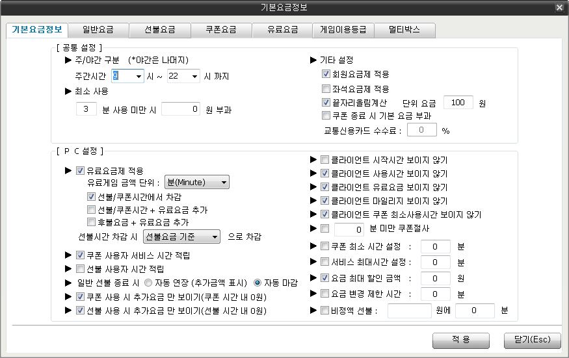Enable the 좌석요금제 적용 checkbox
This screenshot has height=358, width=569.
coord(326,89)
